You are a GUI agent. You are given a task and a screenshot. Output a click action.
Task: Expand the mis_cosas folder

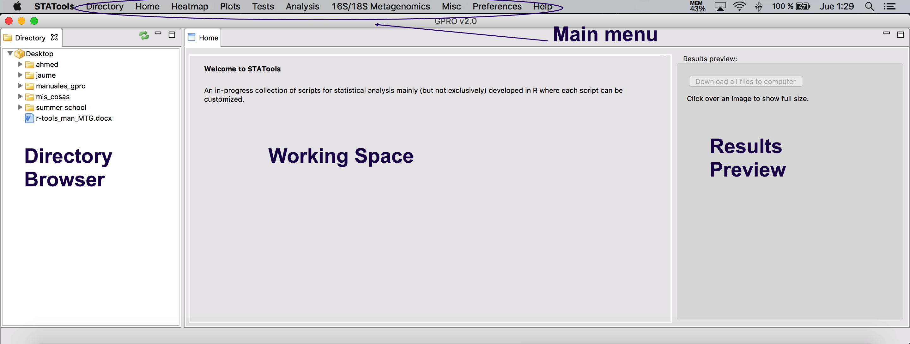pos(20,96)
